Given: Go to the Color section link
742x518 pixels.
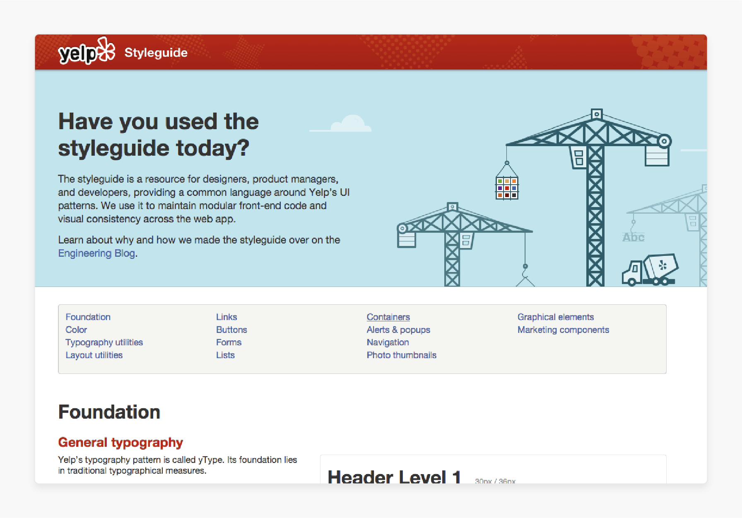Looking at the screenshot, I should tap(76, 330).
